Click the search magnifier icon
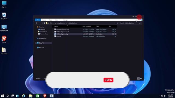This screenshot has width=175, height=98. pos(140,23)
